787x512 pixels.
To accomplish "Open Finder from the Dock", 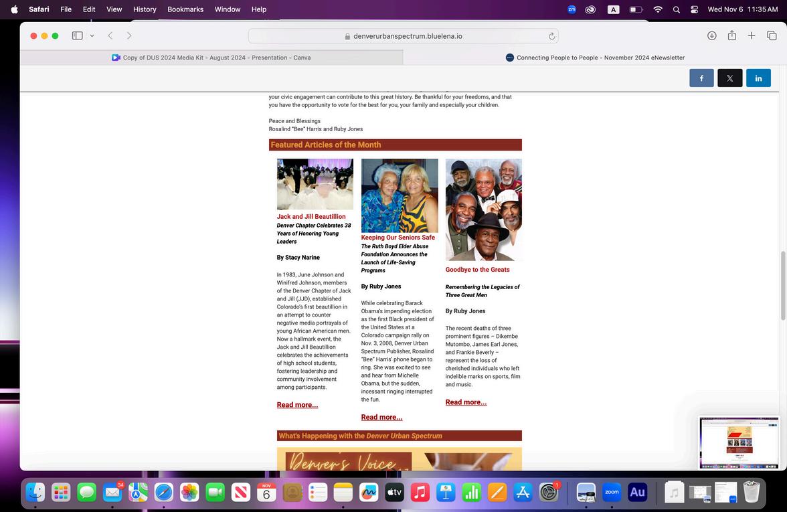I will [35, 493].
